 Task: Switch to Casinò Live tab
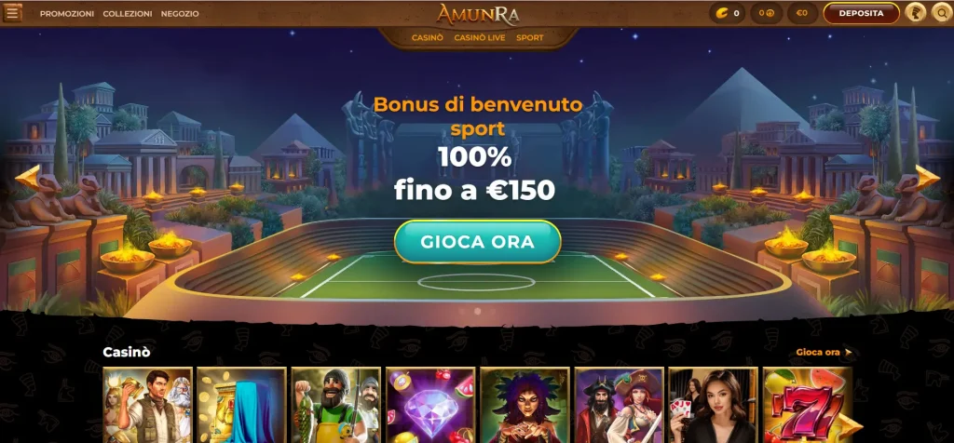[x=480, y=37]
